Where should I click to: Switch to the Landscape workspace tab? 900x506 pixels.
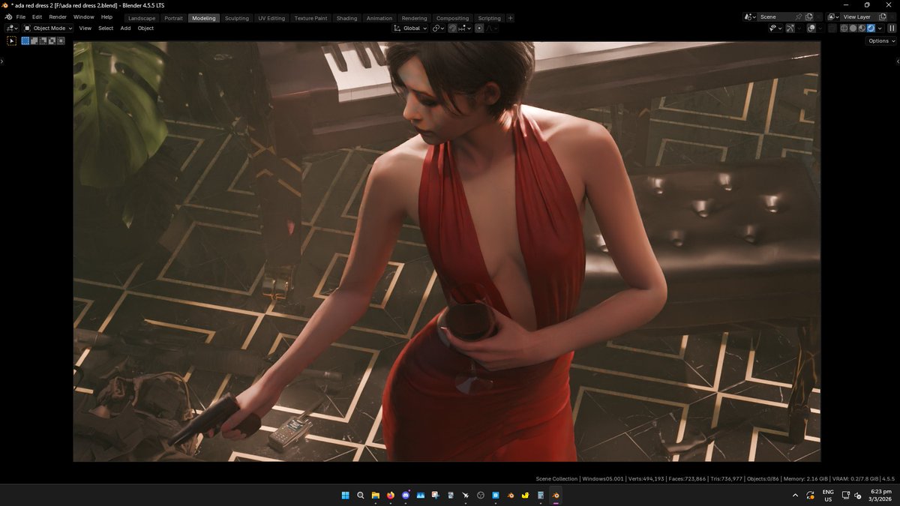coord(142,18)
